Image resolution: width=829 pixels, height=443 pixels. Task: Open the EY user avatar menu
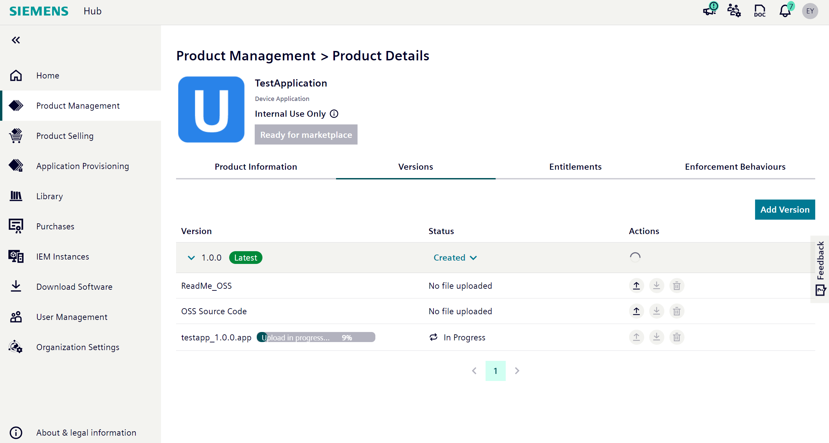(x=810, y=11)
